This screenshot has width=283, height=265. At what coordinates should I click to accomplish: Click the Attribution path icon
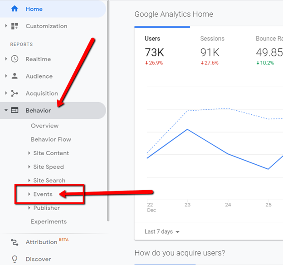tap(15, 242)
